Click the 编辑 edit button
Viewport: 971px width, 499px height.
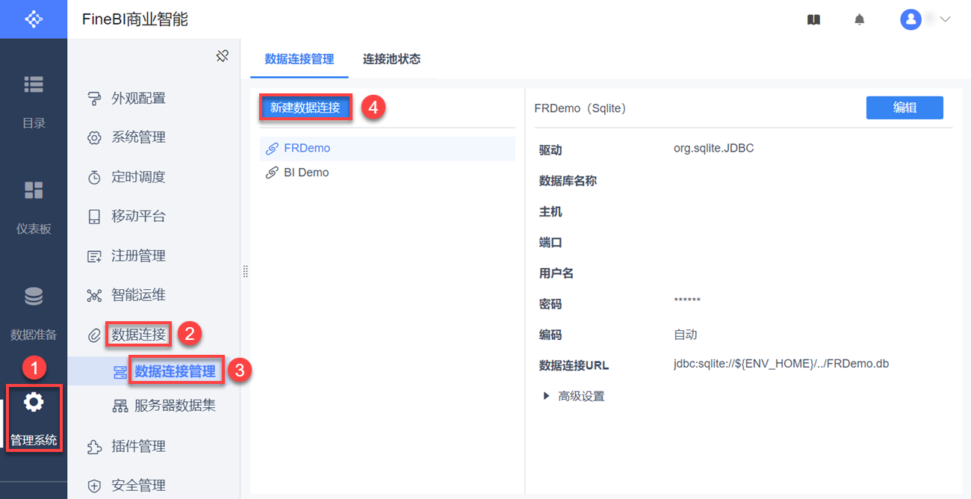[905, 108]
